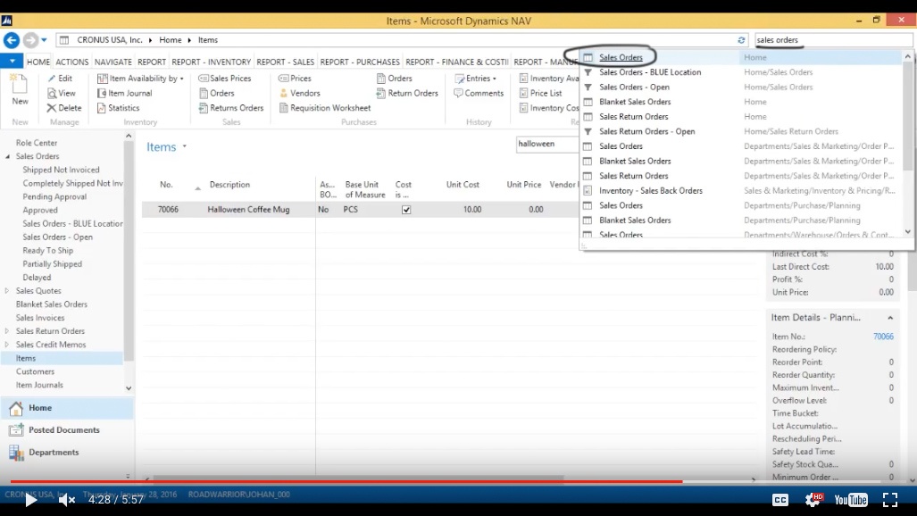Switch to REPORT - INVENTORY tab
The height and width of the screenshot is (516, 917).
point(211,62)
